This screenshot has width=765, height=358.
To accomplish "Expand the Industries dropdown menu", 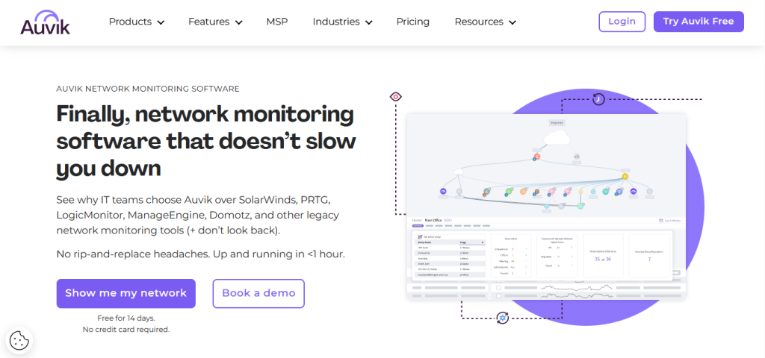I will pos(342,22).
